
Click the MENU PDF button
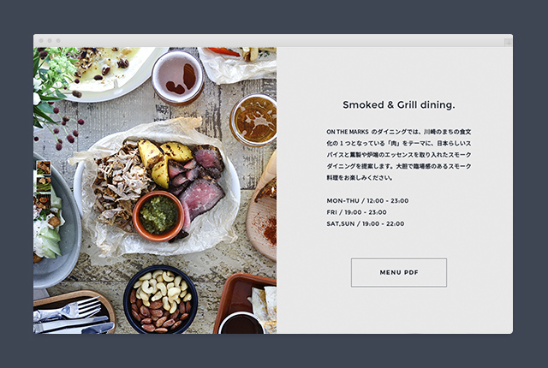(399, 273)
